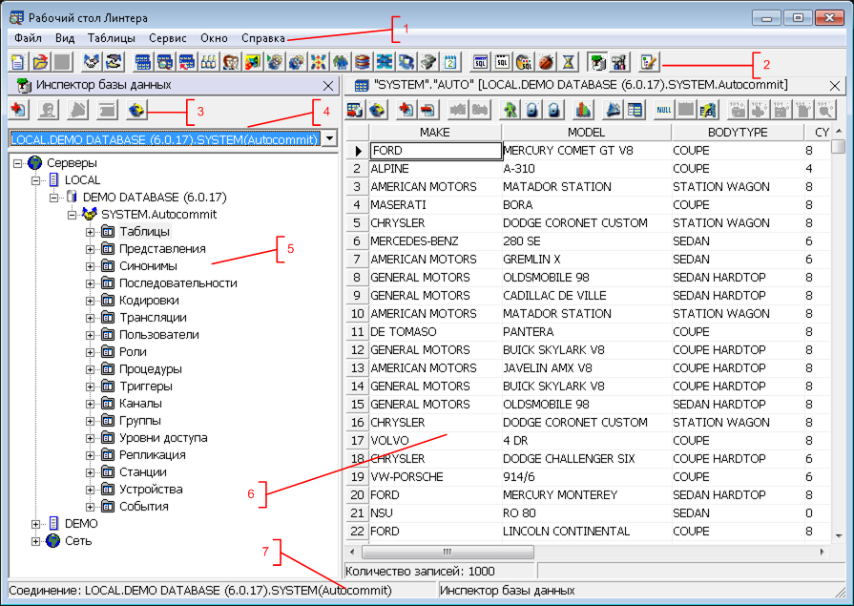The image size is (854, 606).
Task: Select the Триггеры tree item
Action: pyautogui.click(x=146, y=387)
